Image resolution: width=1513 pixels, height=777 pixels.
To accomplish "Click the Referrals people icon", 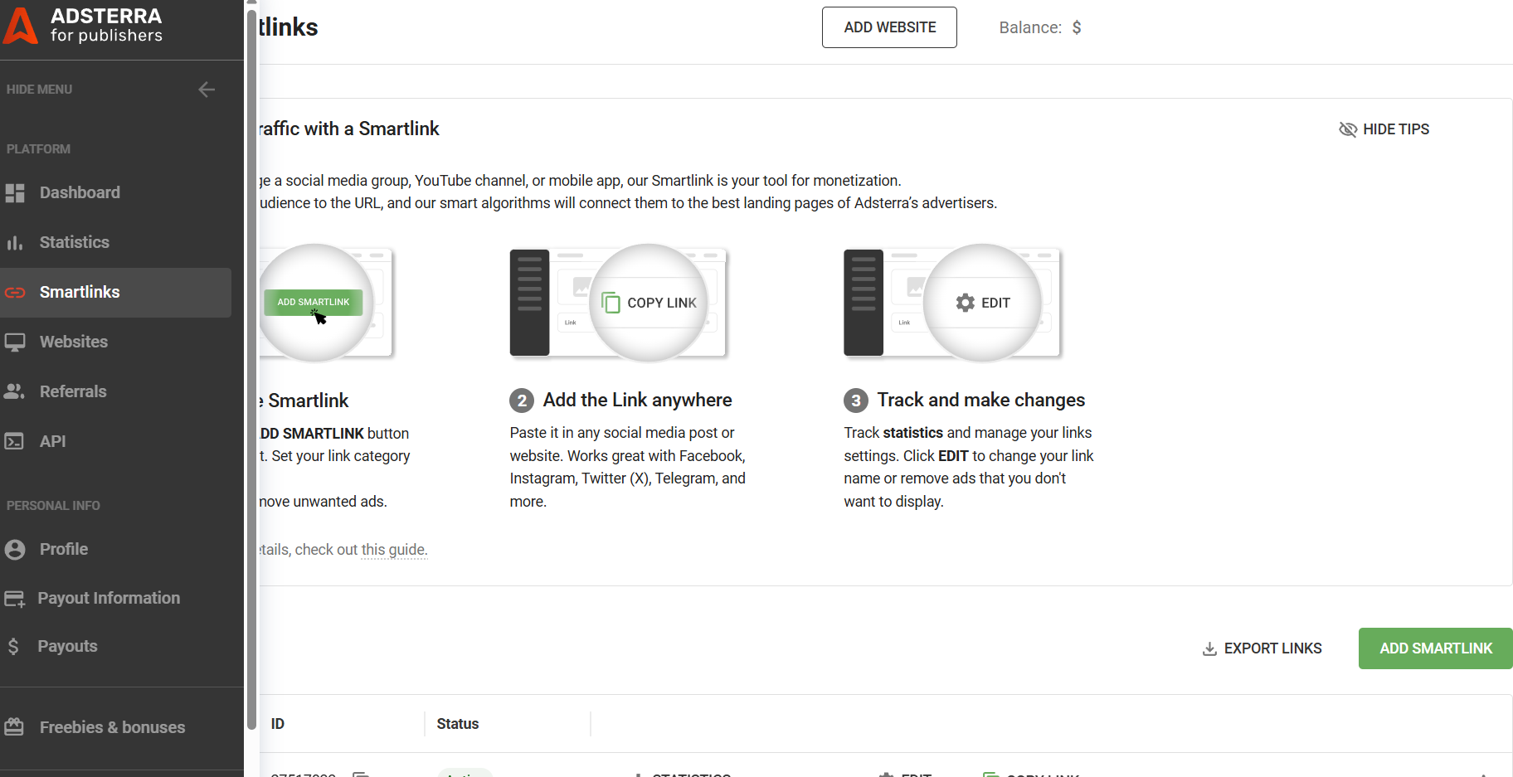I will [15, 392].
